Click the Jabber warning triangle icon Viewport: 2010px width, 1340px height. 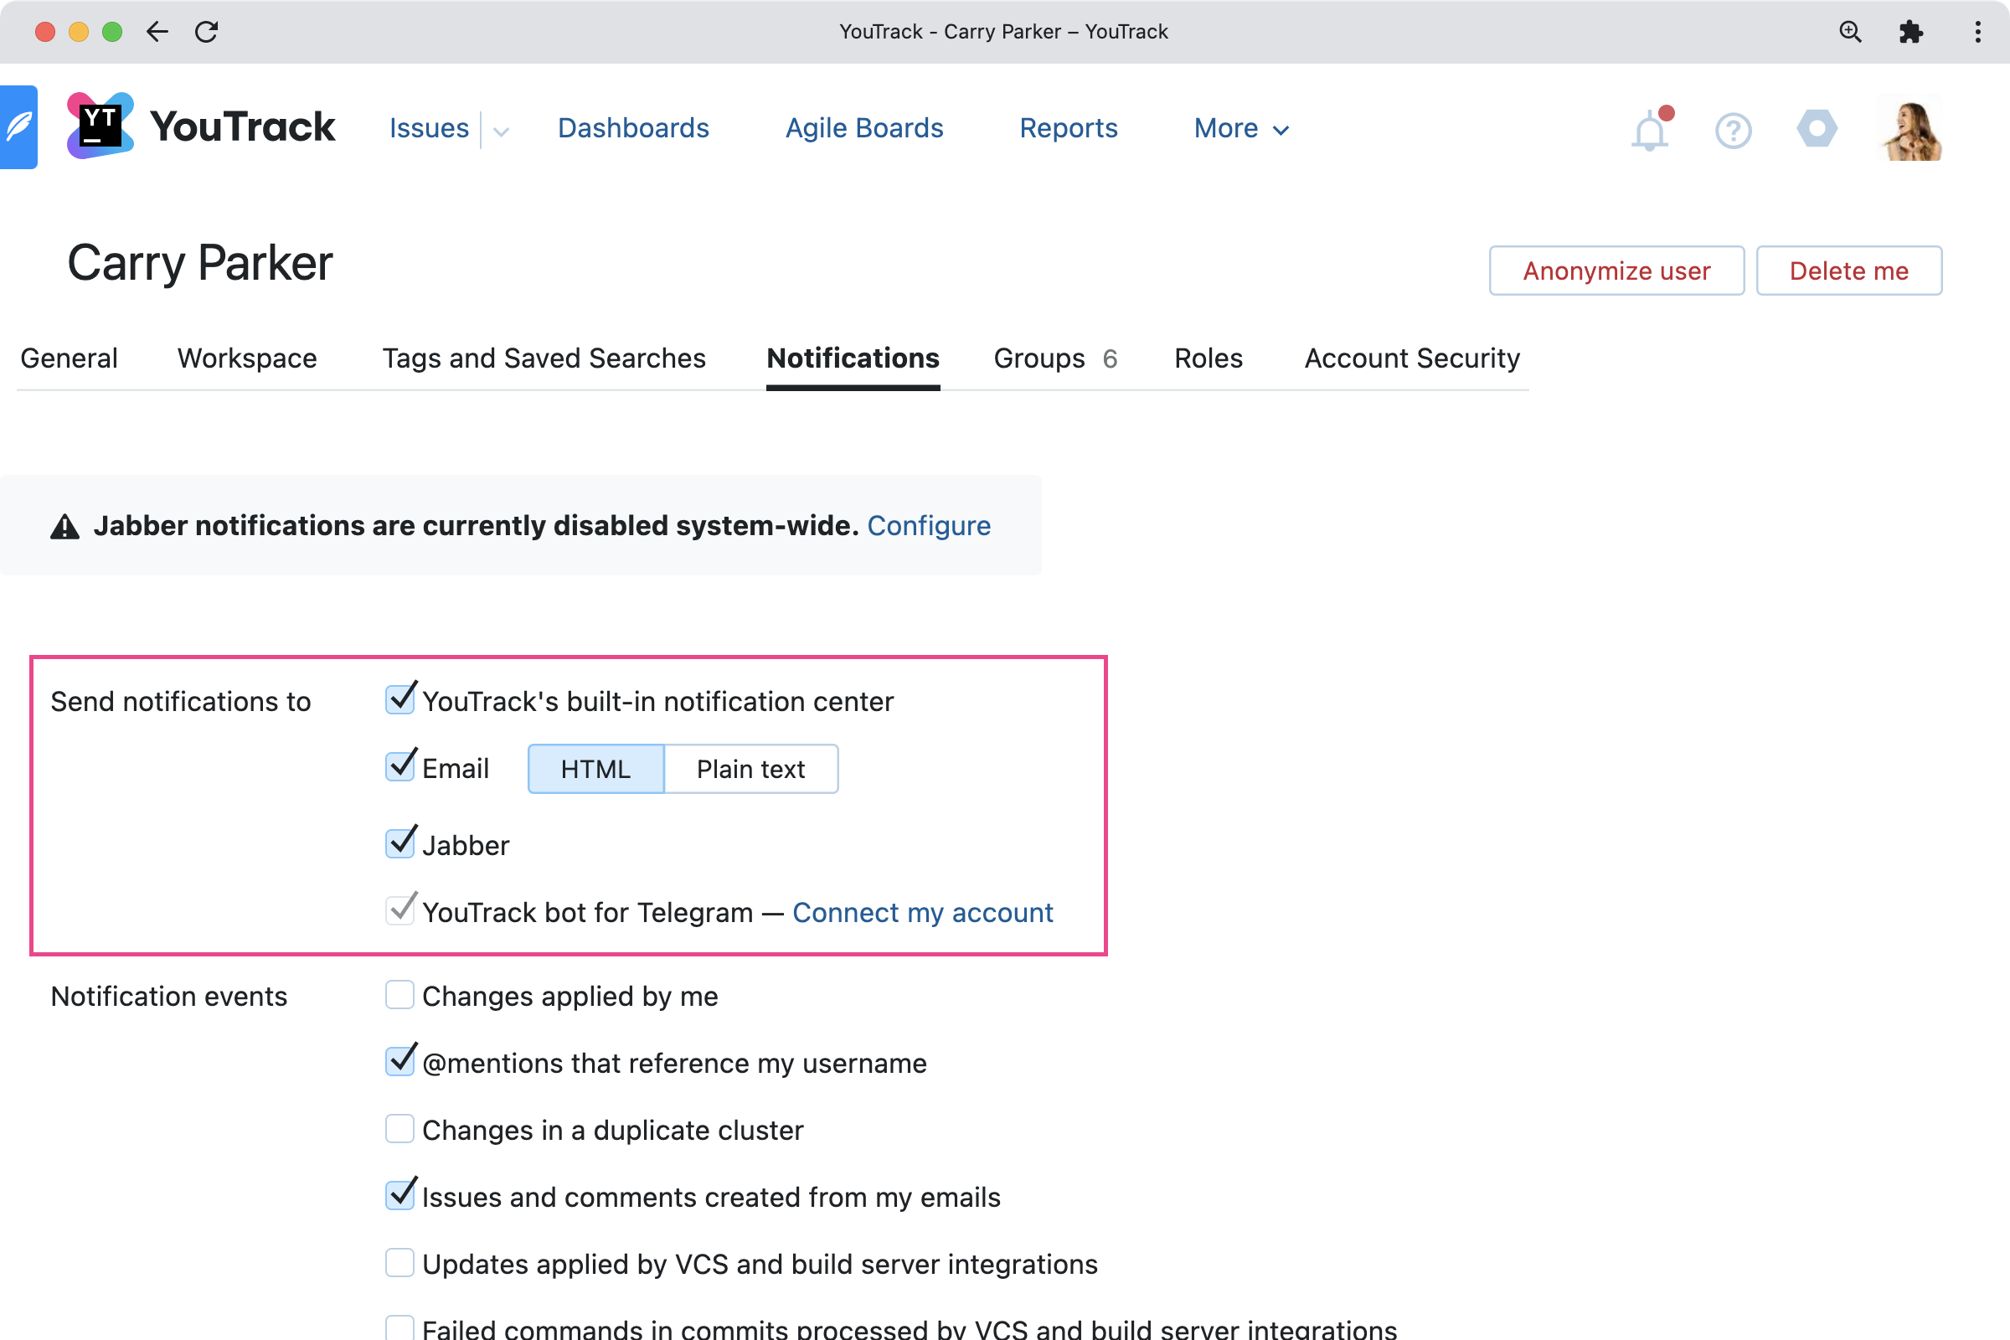click(x=65, y=527)
